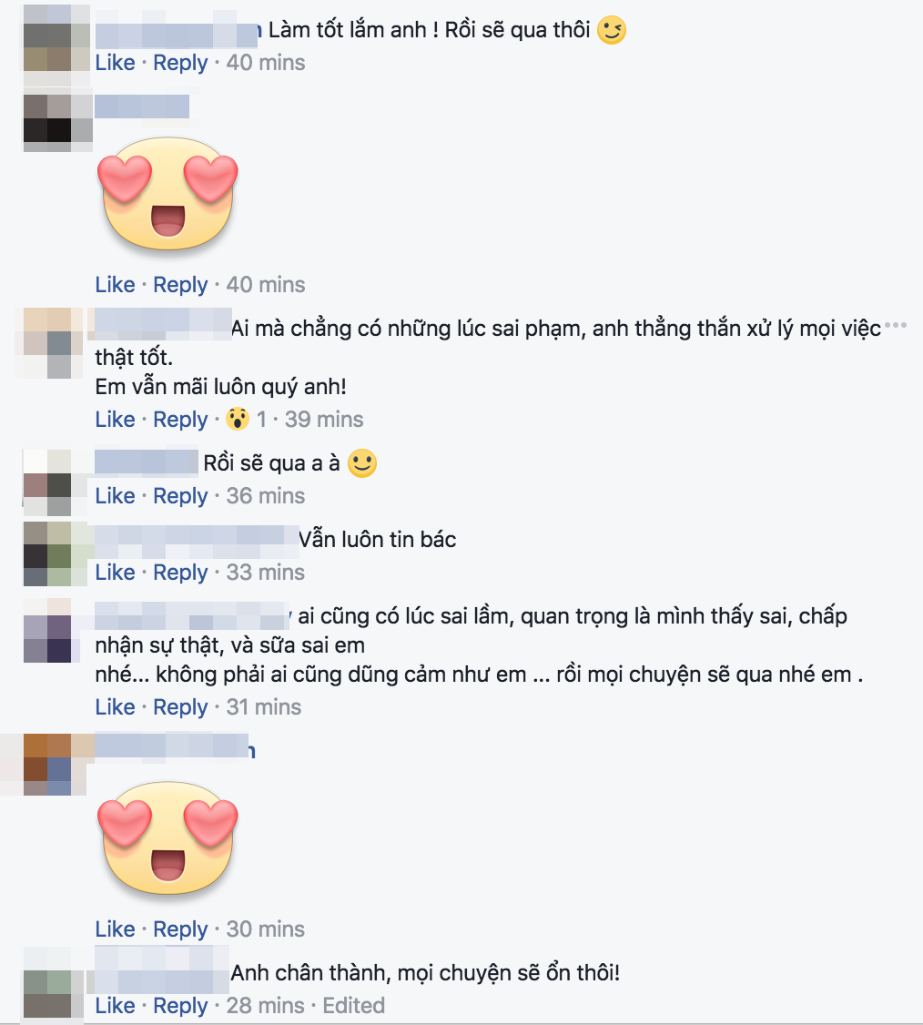The height and width of the screenshot is (1025, 923).
Task: Open avatar of 'Anh chân thành' commenter
Action: (56, 986)
